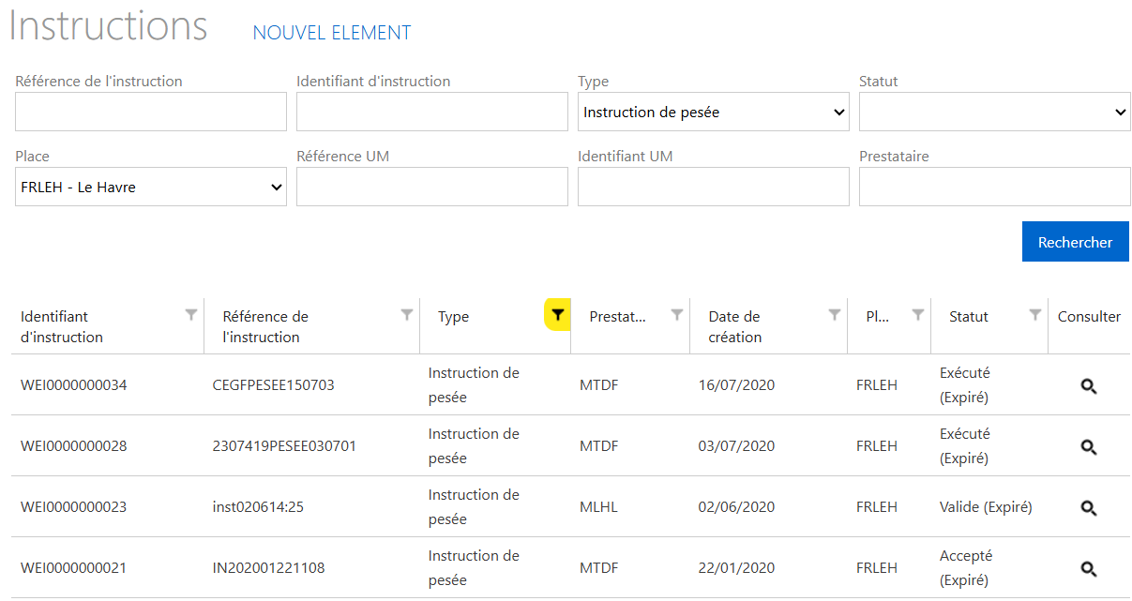Click date 02/06/2020
The width and height of the screenshot is (1132, 601).
coord(737,507)
